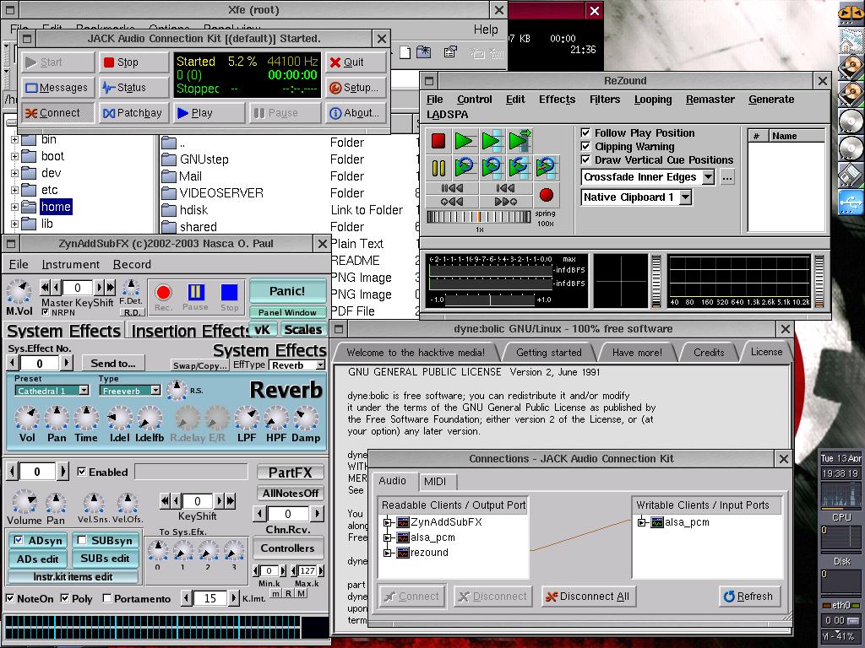Expand the ZynAddSubFX client in Connections
The image size is (865, 648).
coord(388,521)
